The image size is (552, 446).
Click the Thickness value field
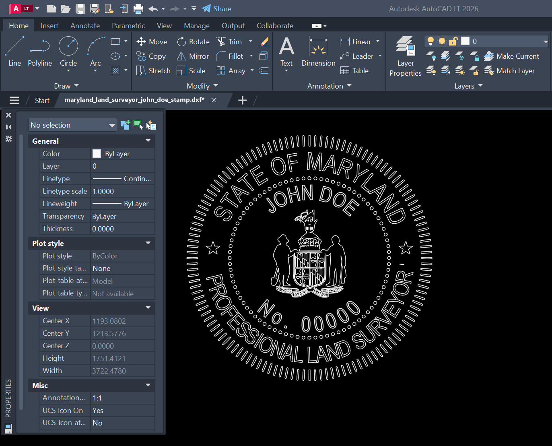123,229
